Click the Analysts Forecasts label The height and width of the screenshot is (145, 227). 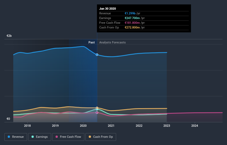click(113, 42)
